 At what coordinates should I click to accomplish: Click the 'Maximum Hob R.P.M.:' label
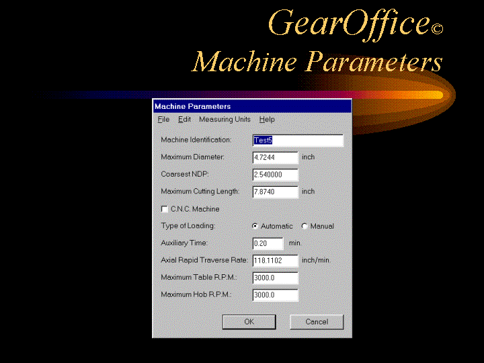pyautogui.click(x=196, y=294)
